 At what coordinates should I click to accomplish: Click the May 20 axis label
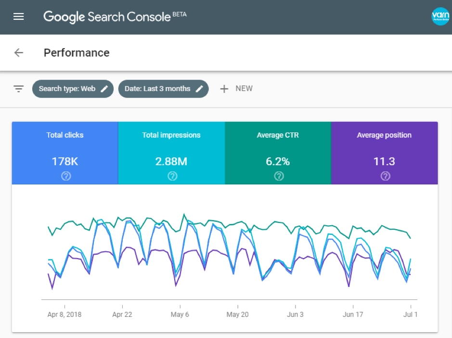pyautogui.click(x=237, y=314)
